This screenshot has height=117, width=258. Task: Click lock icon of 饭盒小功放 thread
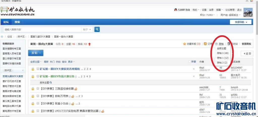[x=33, y=104]
